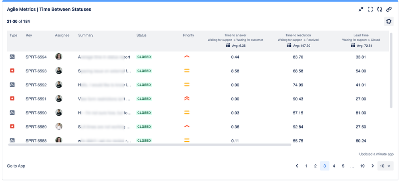
Task: Jump to page 4
Action: [334, 166]
